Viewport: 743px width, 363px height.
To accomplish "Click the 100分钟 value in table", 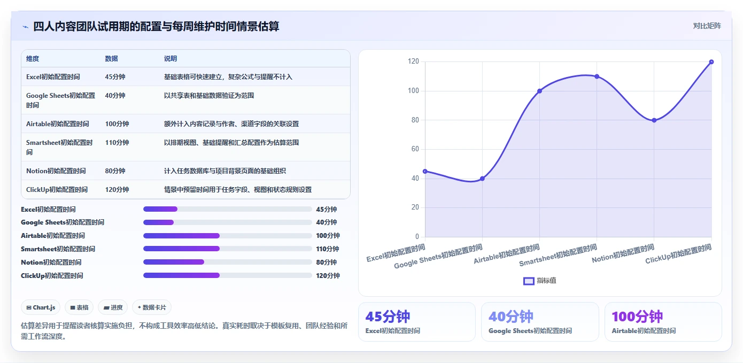I will pyautogui.click(x=117, y=124).
